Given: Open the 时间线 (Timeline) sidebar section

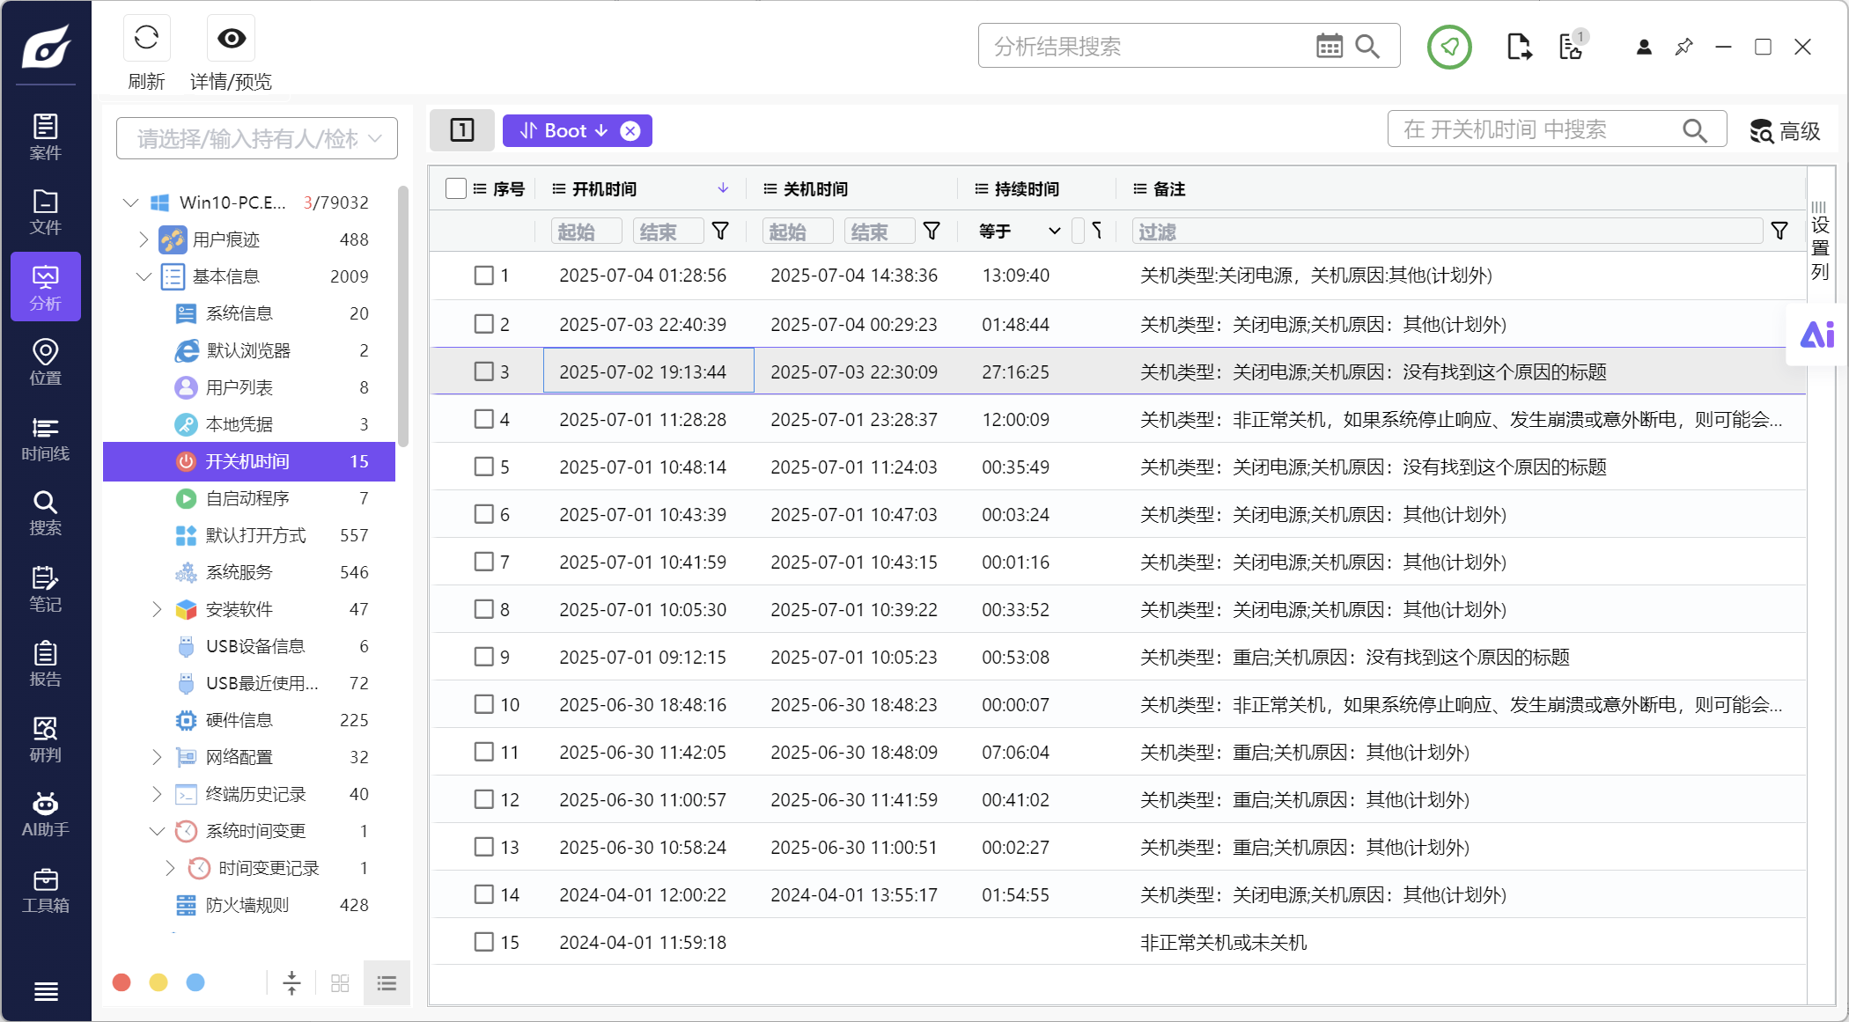Looking at the screenshot, I should (46, 438).
